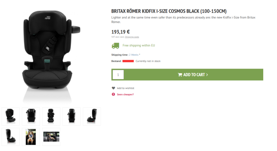Click the heart wishlist icon
This screenshot has height=151, width=277.
tap(113, 88)
